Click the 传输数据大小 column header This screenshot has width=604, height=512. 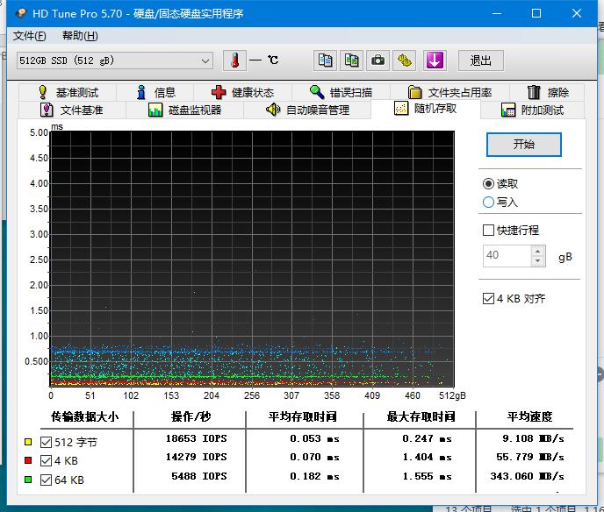(x=85, y=416)
